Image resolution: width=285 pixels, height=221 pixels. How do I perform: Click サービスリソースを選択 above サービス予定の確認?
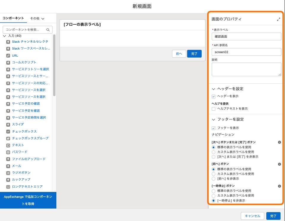click(x=29, y=97)
